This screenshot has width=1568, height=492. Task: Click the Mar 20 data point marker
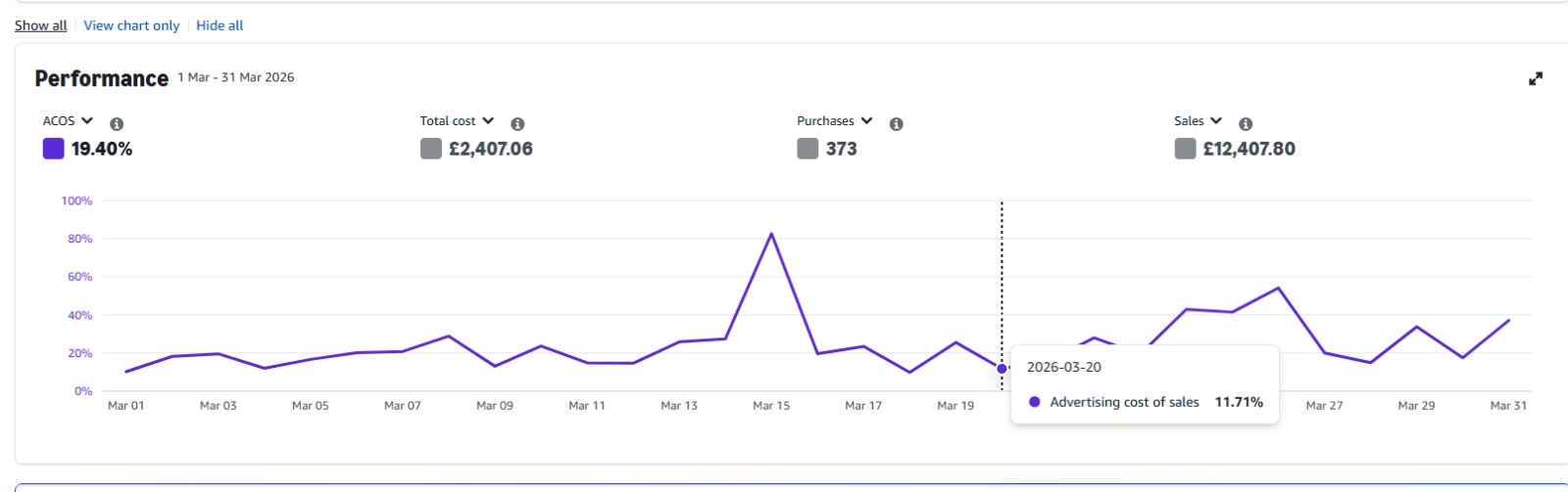point(1002,369)
